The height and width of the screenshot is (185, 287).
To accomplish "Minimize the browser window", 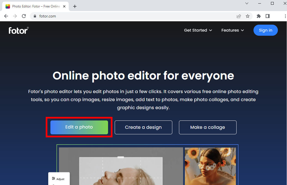I will click(260, 3).
